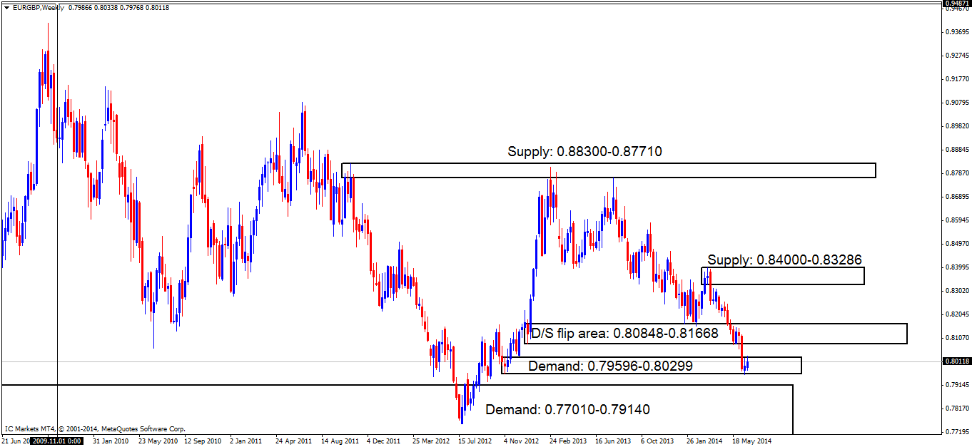Click price level 0.91770 on the right axis
The width and height of the screenshot is (972, 447).
[x=956, y=79]
